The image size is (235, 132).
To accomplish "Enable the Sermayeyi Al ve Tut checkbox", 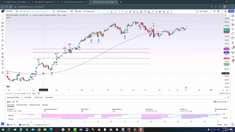I will click(33, 125).
